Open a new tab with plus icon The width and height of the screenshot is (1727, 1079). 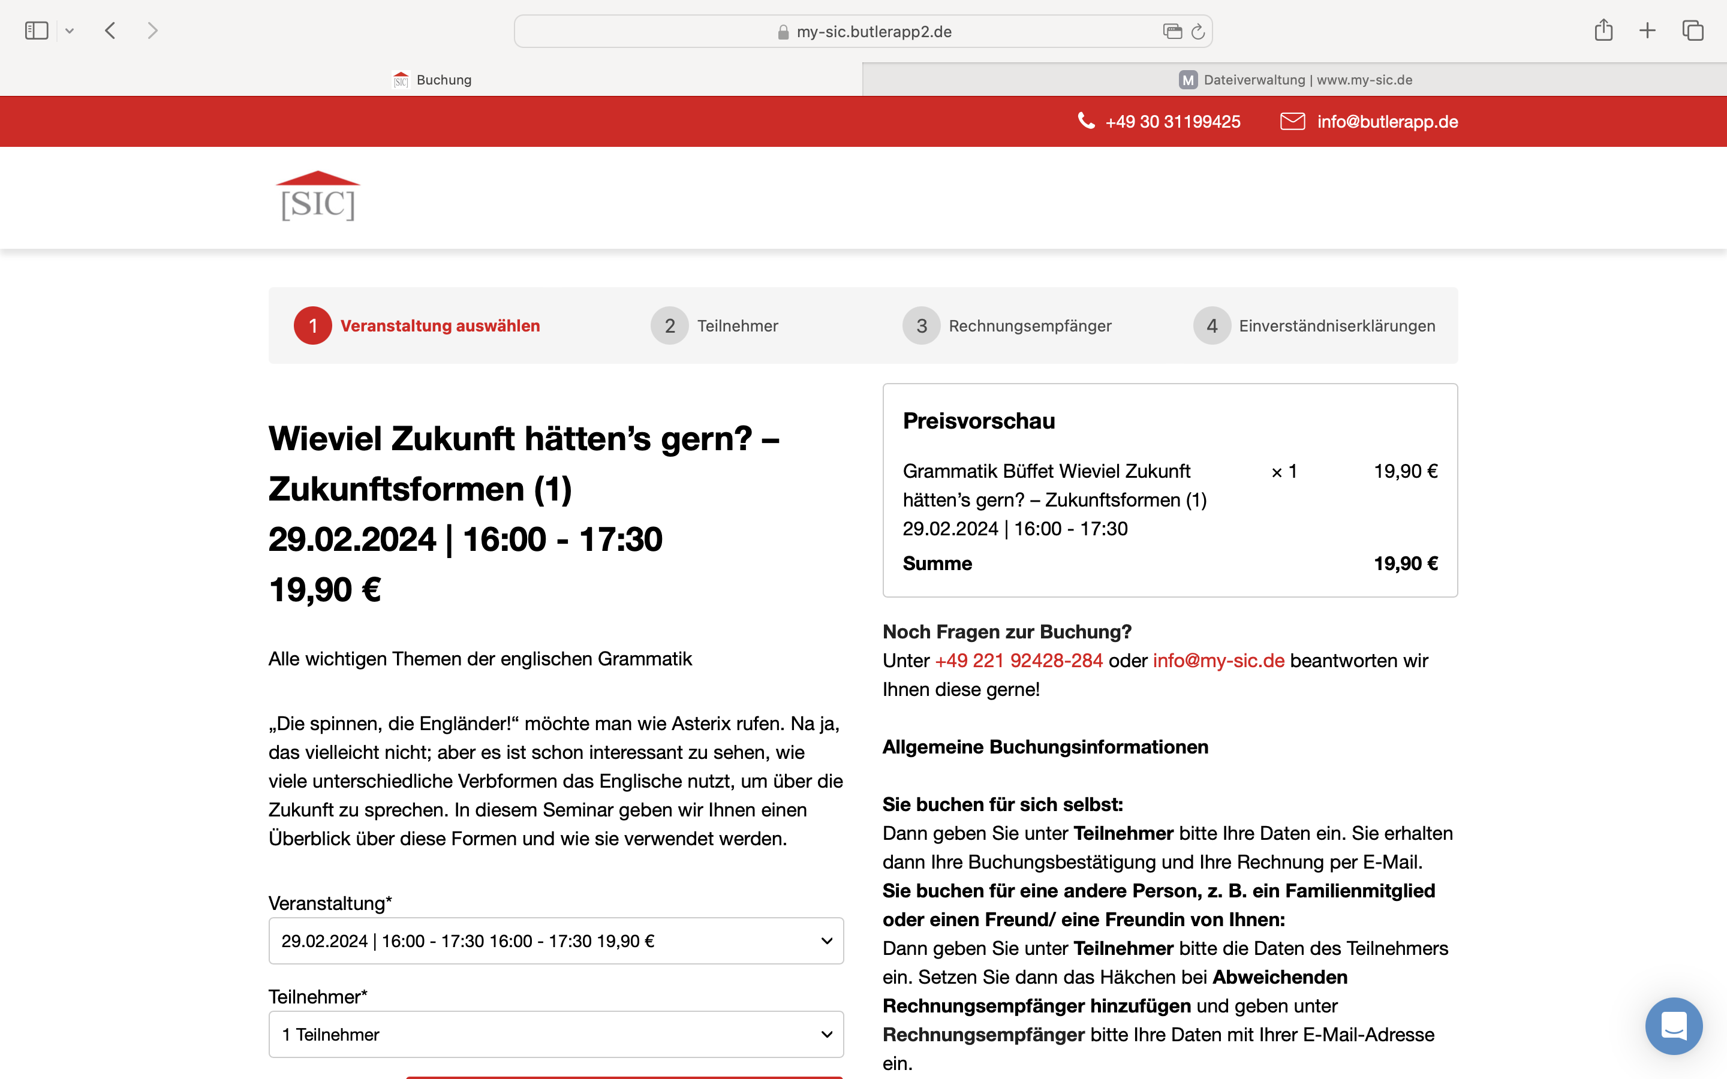(x=1647, y=31)
